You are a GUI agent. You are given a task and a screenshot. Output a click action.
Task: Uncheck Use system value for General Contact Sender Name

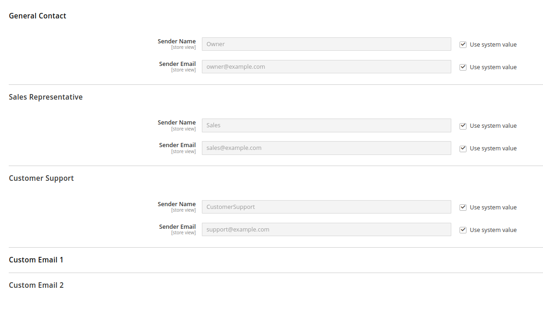pyautogui.click(x=462, y=44)
